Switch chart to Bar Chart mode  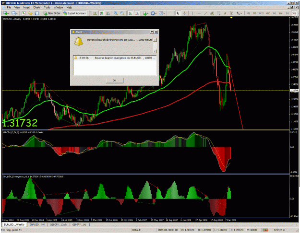[x=95, y=13]
